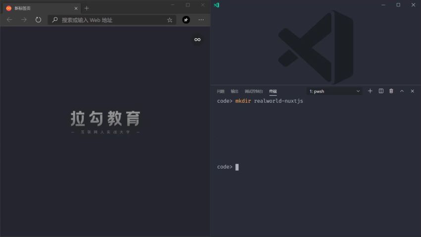421x237 pixels.
Task: Click the browser back arrow
Action: point(10,20)
